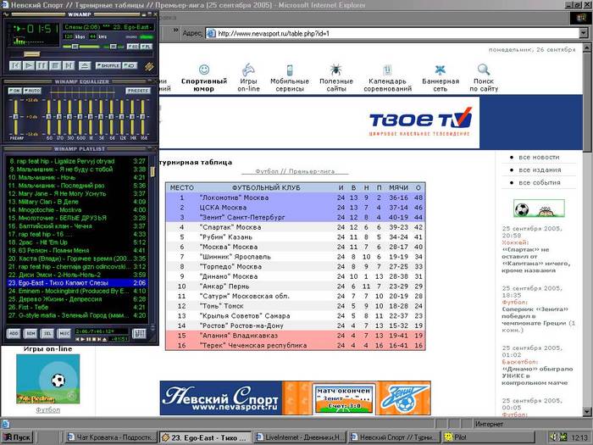Viewport: 593px width, 445px height.
Task: Open the все события link
Action: (540, 182)
